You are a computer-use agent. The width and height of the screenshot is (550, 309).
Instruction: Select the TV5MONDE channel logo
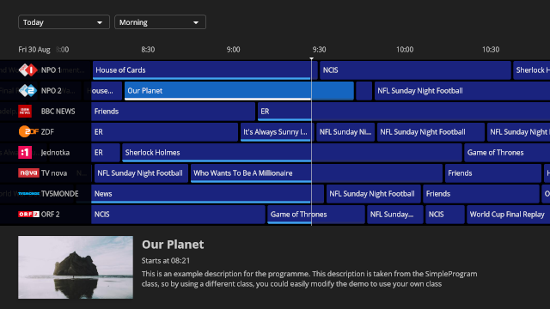[28, 194]
